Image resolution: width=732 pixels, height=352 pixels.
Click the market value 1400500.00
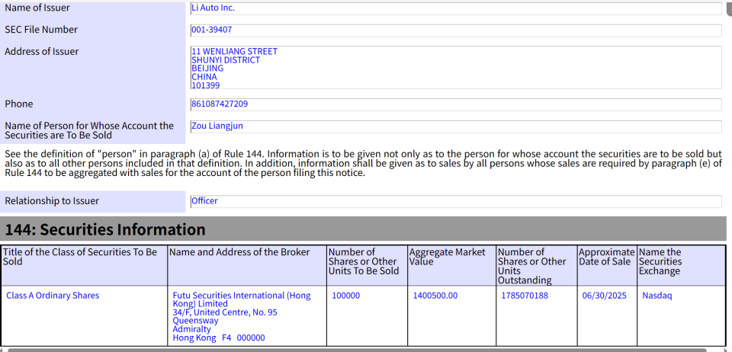[x=435, y=296]
